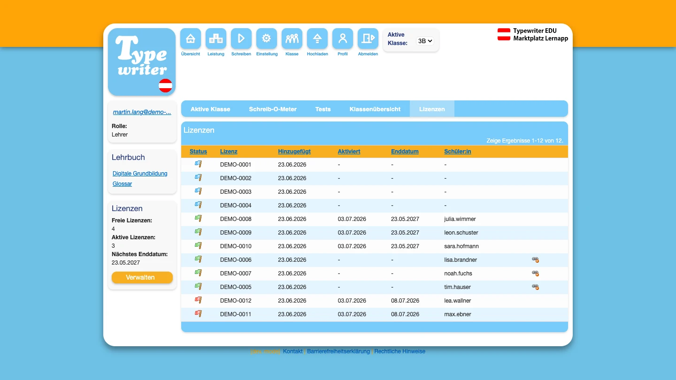Sort the table by Hinzugefügt column

click(x=294, y=152)
